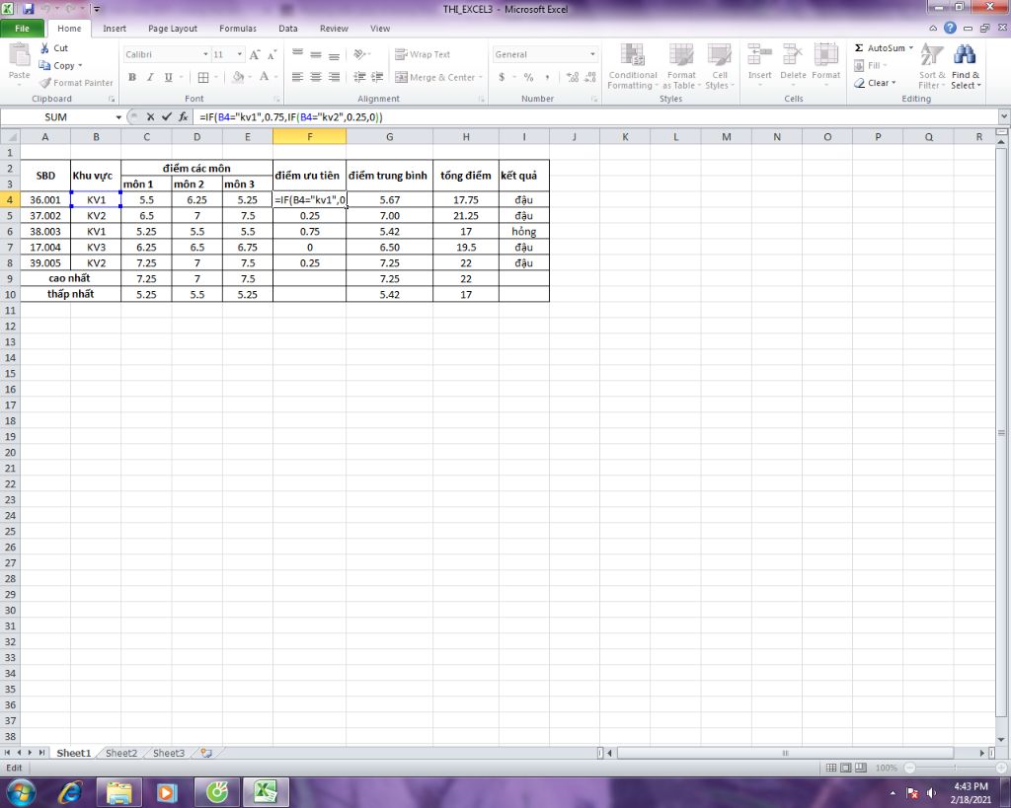1011x808 pixels.
Task: Open Cell Styles gallery
Action: [719, 66]
